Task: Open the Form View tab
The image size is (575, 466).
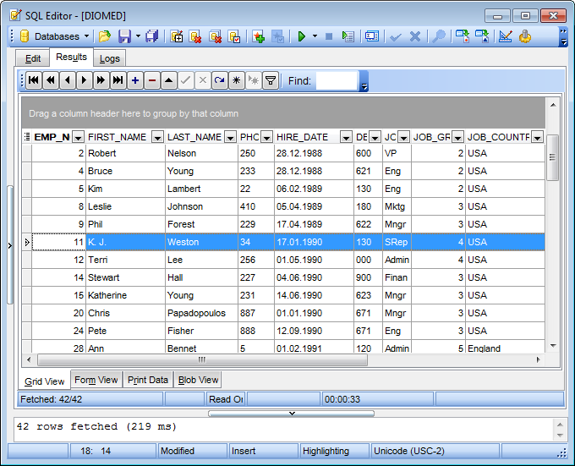Action: 96,380
